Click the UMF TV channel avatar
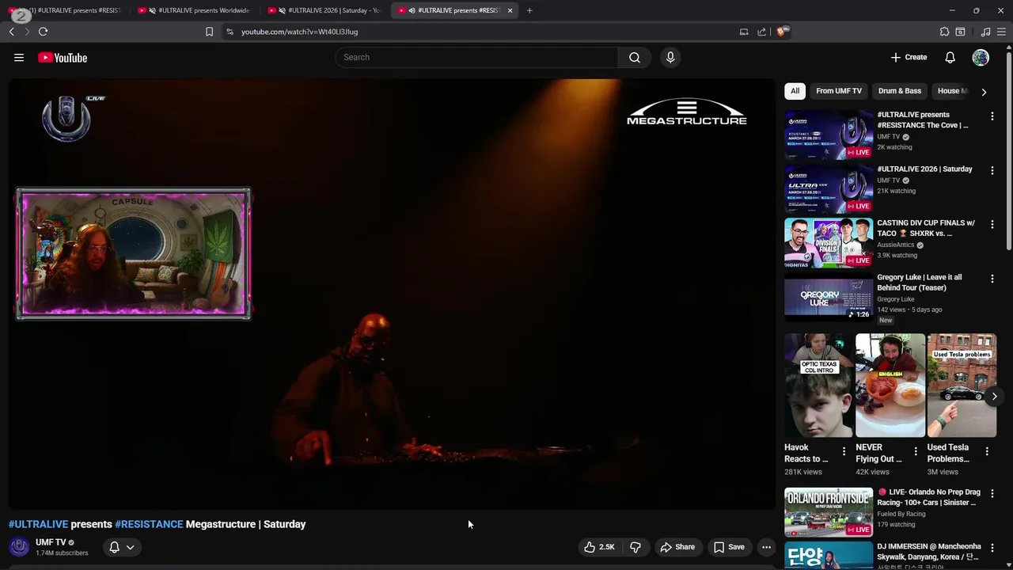The width and height of the screenshot is (1013, 570). click(x=19, y=547)
